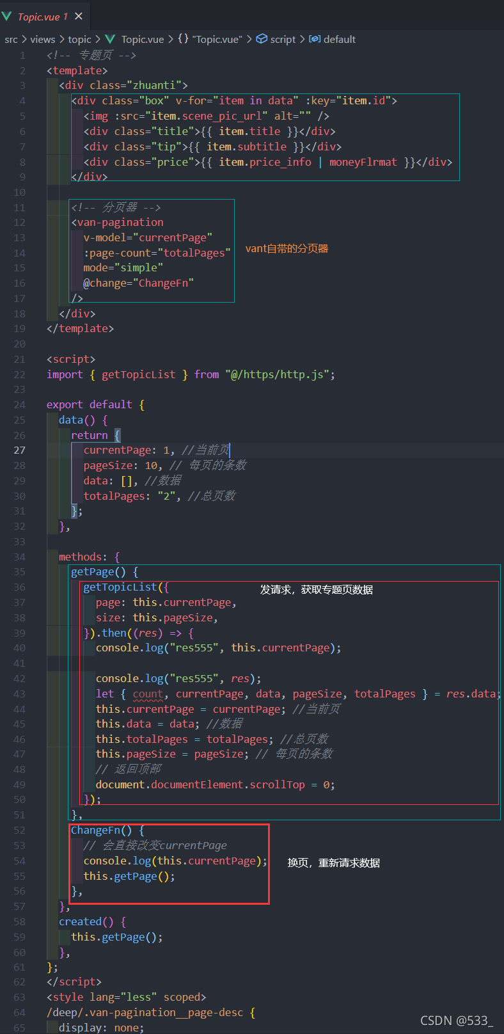Place cursor on "<template>" opening tag

(x=77, y=71)
